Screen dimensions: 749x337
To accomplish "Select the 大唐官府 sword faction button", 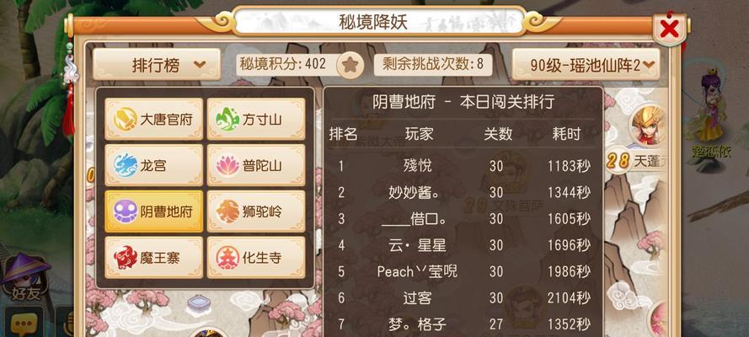I will pyautogui.click(x=154, y=120).
